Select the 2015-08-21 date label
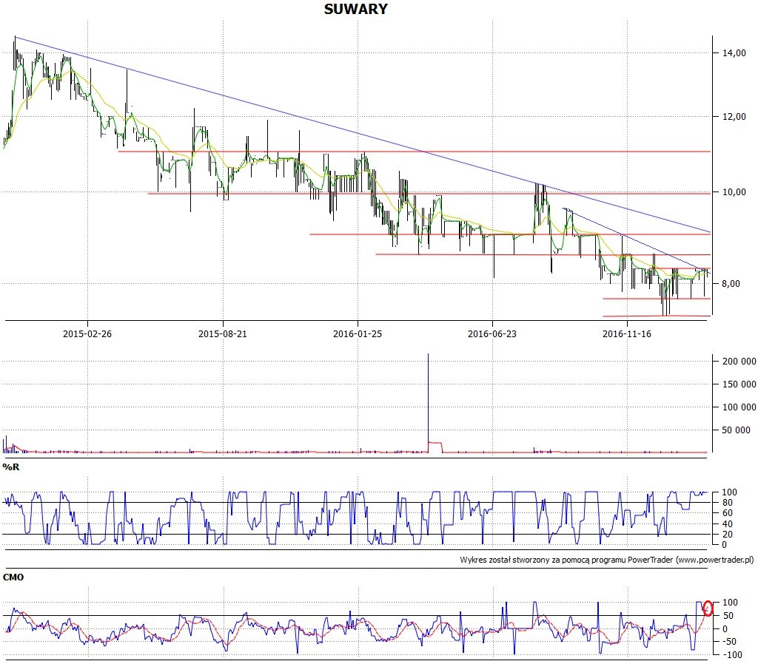The width and height of the screenshot is (758, 661). click(x=223, y=333)
